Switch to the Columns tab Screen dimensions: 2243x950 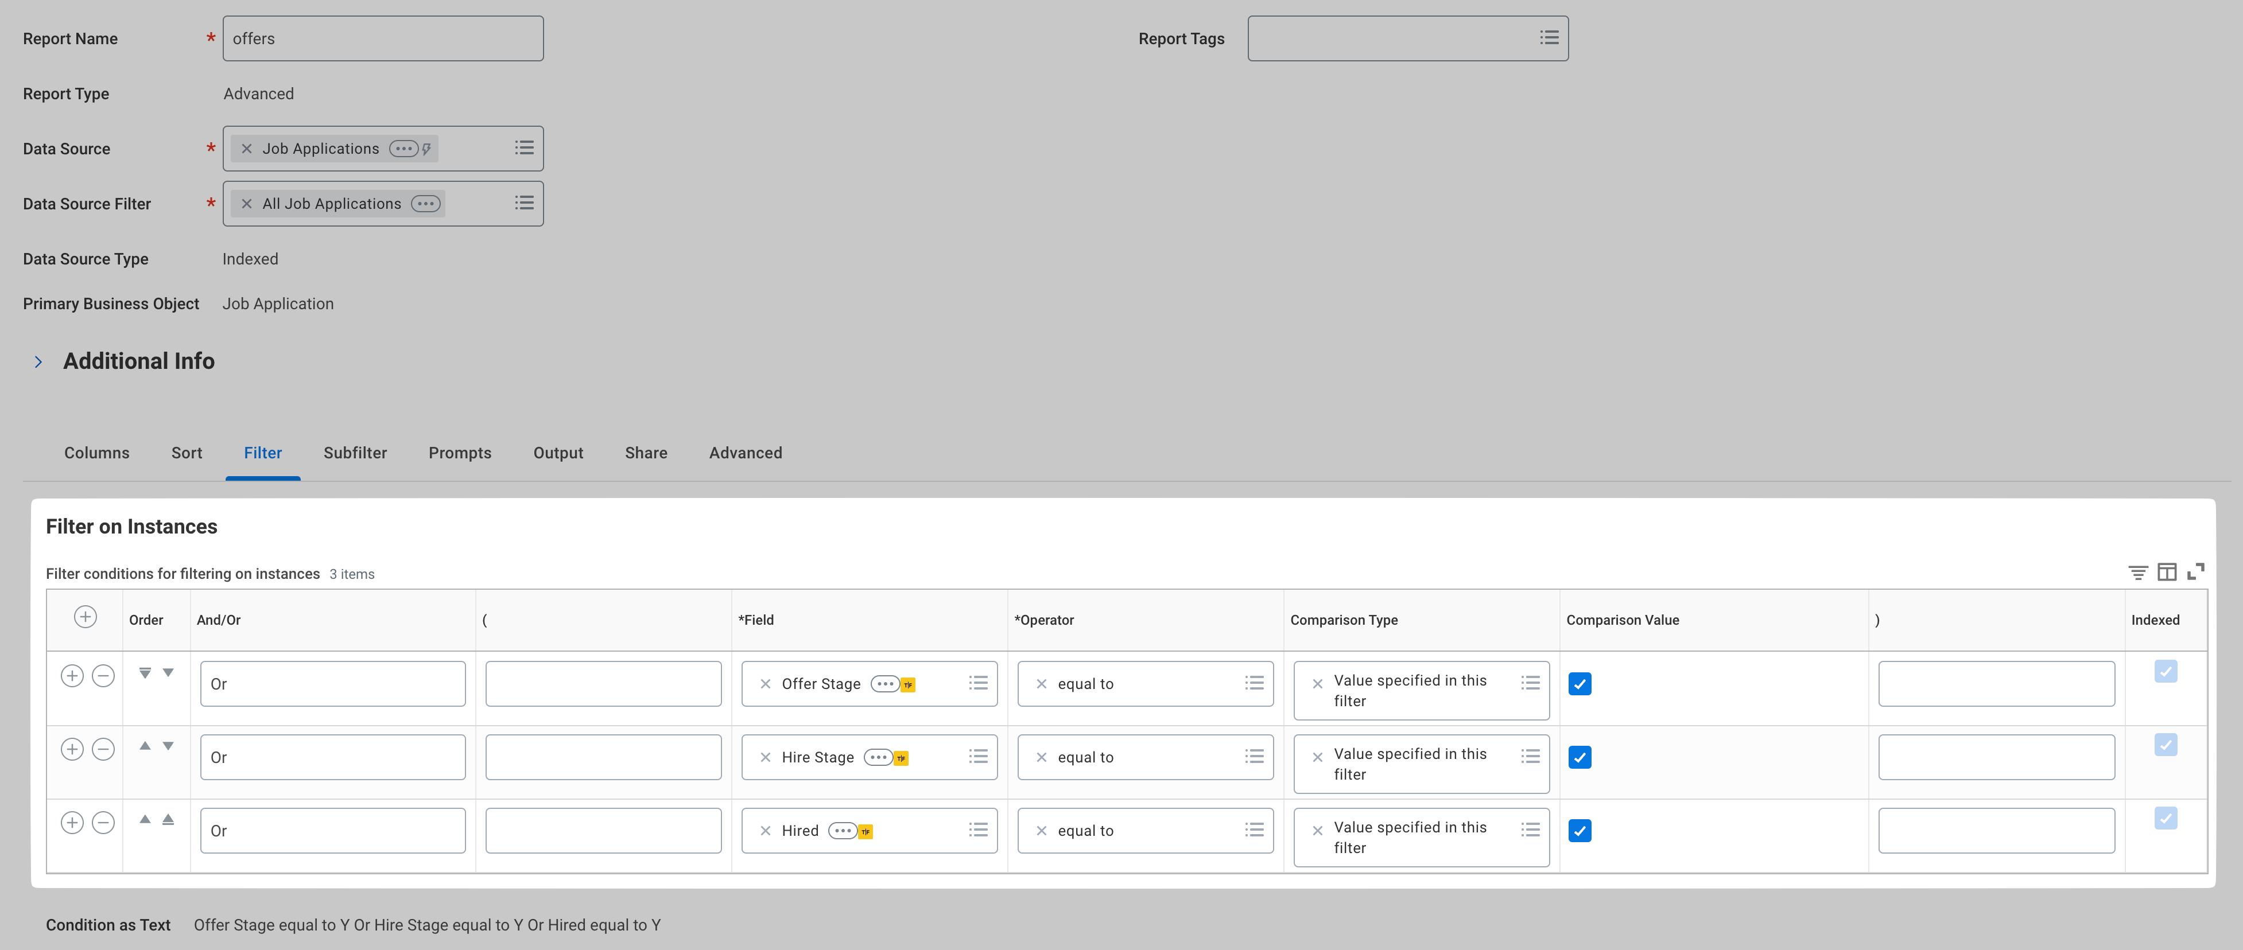[x=96, y=453]
